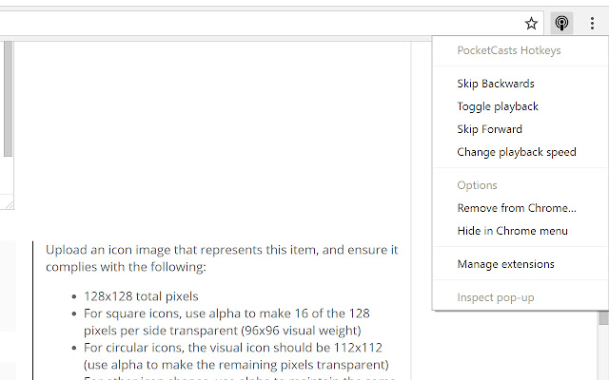
Task: Click the Upload an icon image paragraph
Action: pos(222,258)
